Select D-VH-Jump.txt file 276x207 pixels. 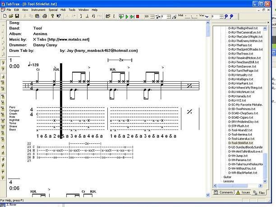[x=238, y=156]
